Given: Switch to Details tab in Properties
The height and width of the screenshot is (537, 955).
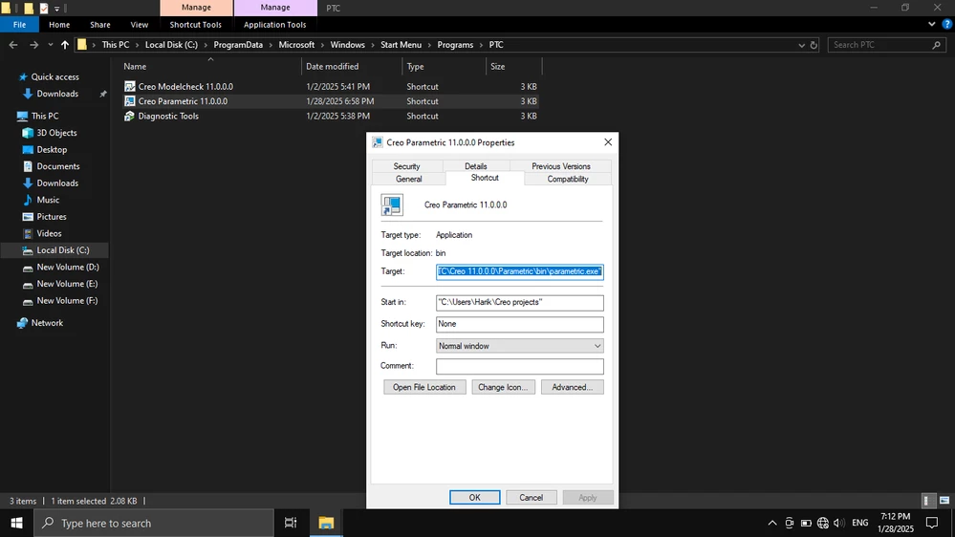Looking at the screenshot, I should (476, 166).
